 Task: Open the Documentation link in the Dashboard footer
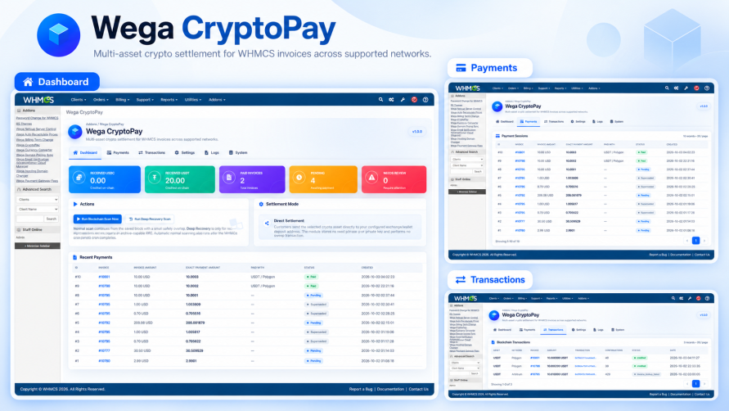click(x=390, y=389)
